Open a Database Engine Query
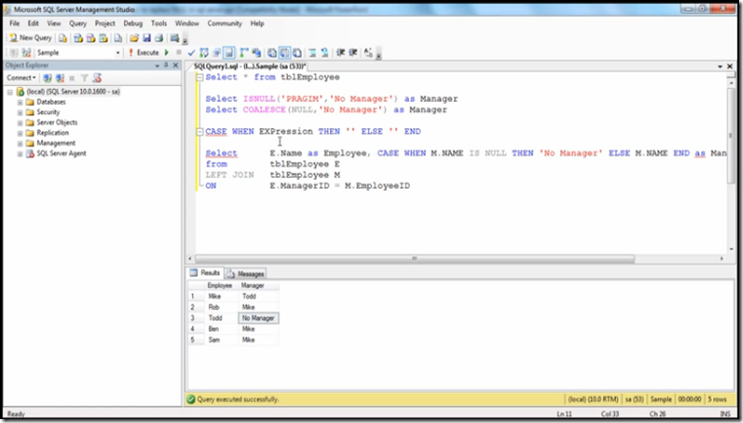The image size is (743, 423). pos(62,38)
